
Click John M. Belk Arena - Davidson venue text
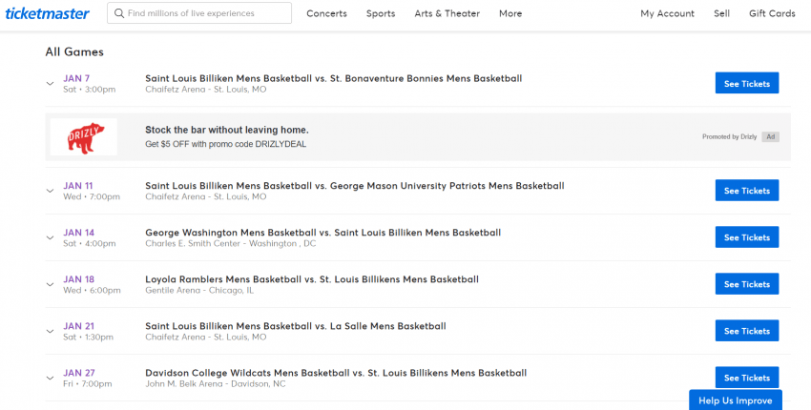click(x=216, y=384)
